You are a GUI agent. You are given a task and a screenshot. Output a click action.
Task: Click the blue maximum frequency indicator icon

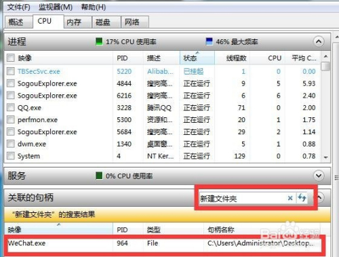pos(210,41)
